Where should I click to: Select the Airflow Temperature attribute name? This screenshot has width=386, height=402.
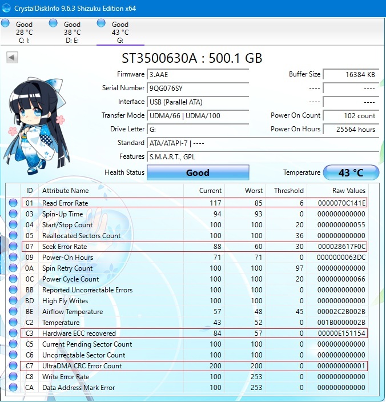tap(73, 312)
